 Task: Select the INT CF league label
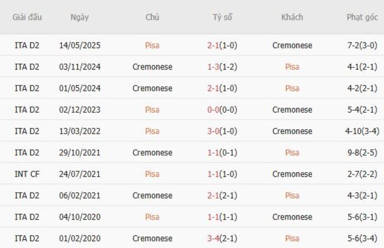click(x=27, y=174)
